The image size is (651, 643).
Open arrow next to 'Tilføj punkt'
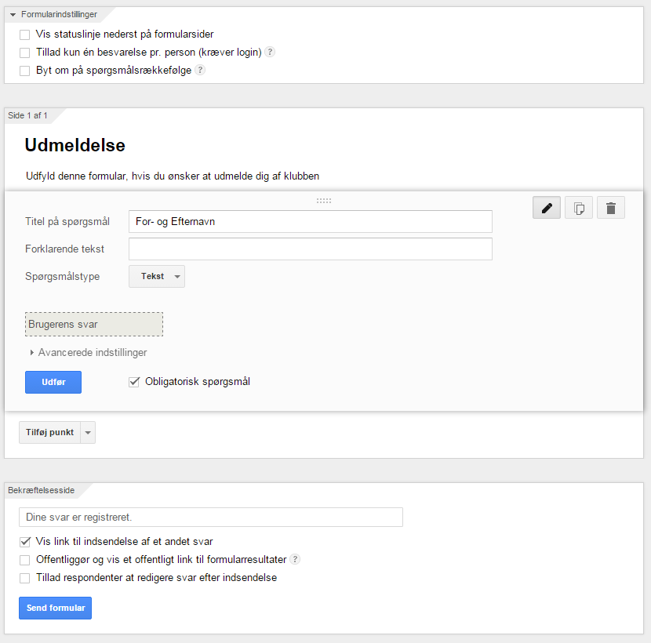[88, 433]
